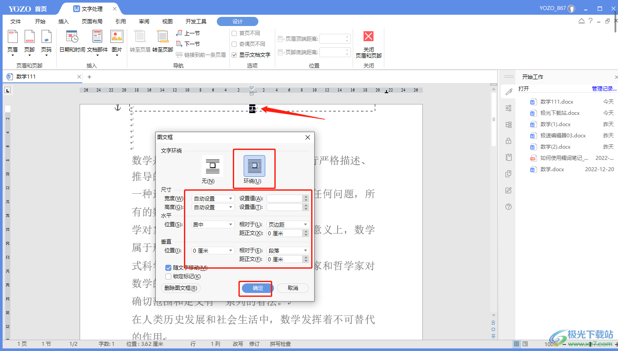Screen dimensions: 618x351
Task: Close the 数学111 document tab
Action: (79, 77)
